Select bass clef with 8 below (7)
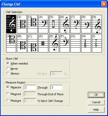 [x=75, y=24]
